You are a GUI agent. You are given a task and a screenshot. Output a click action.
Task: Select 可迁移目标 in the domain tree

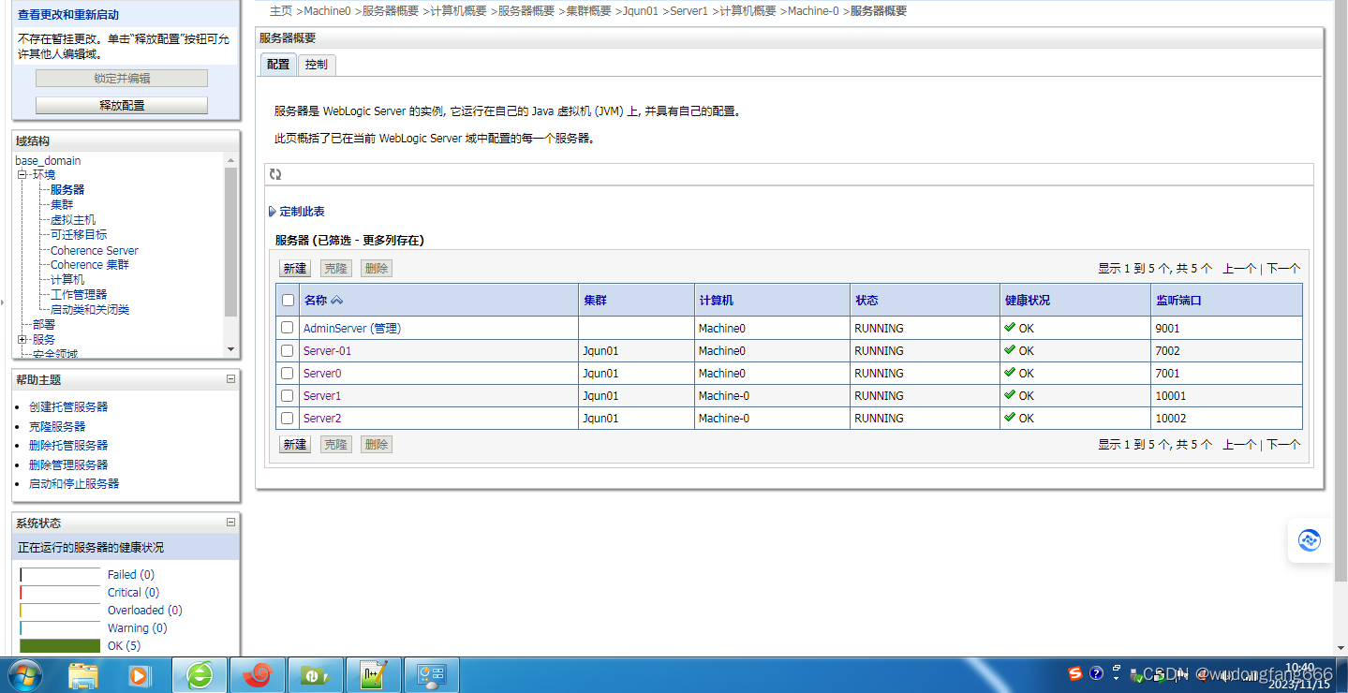coord(79,234)
